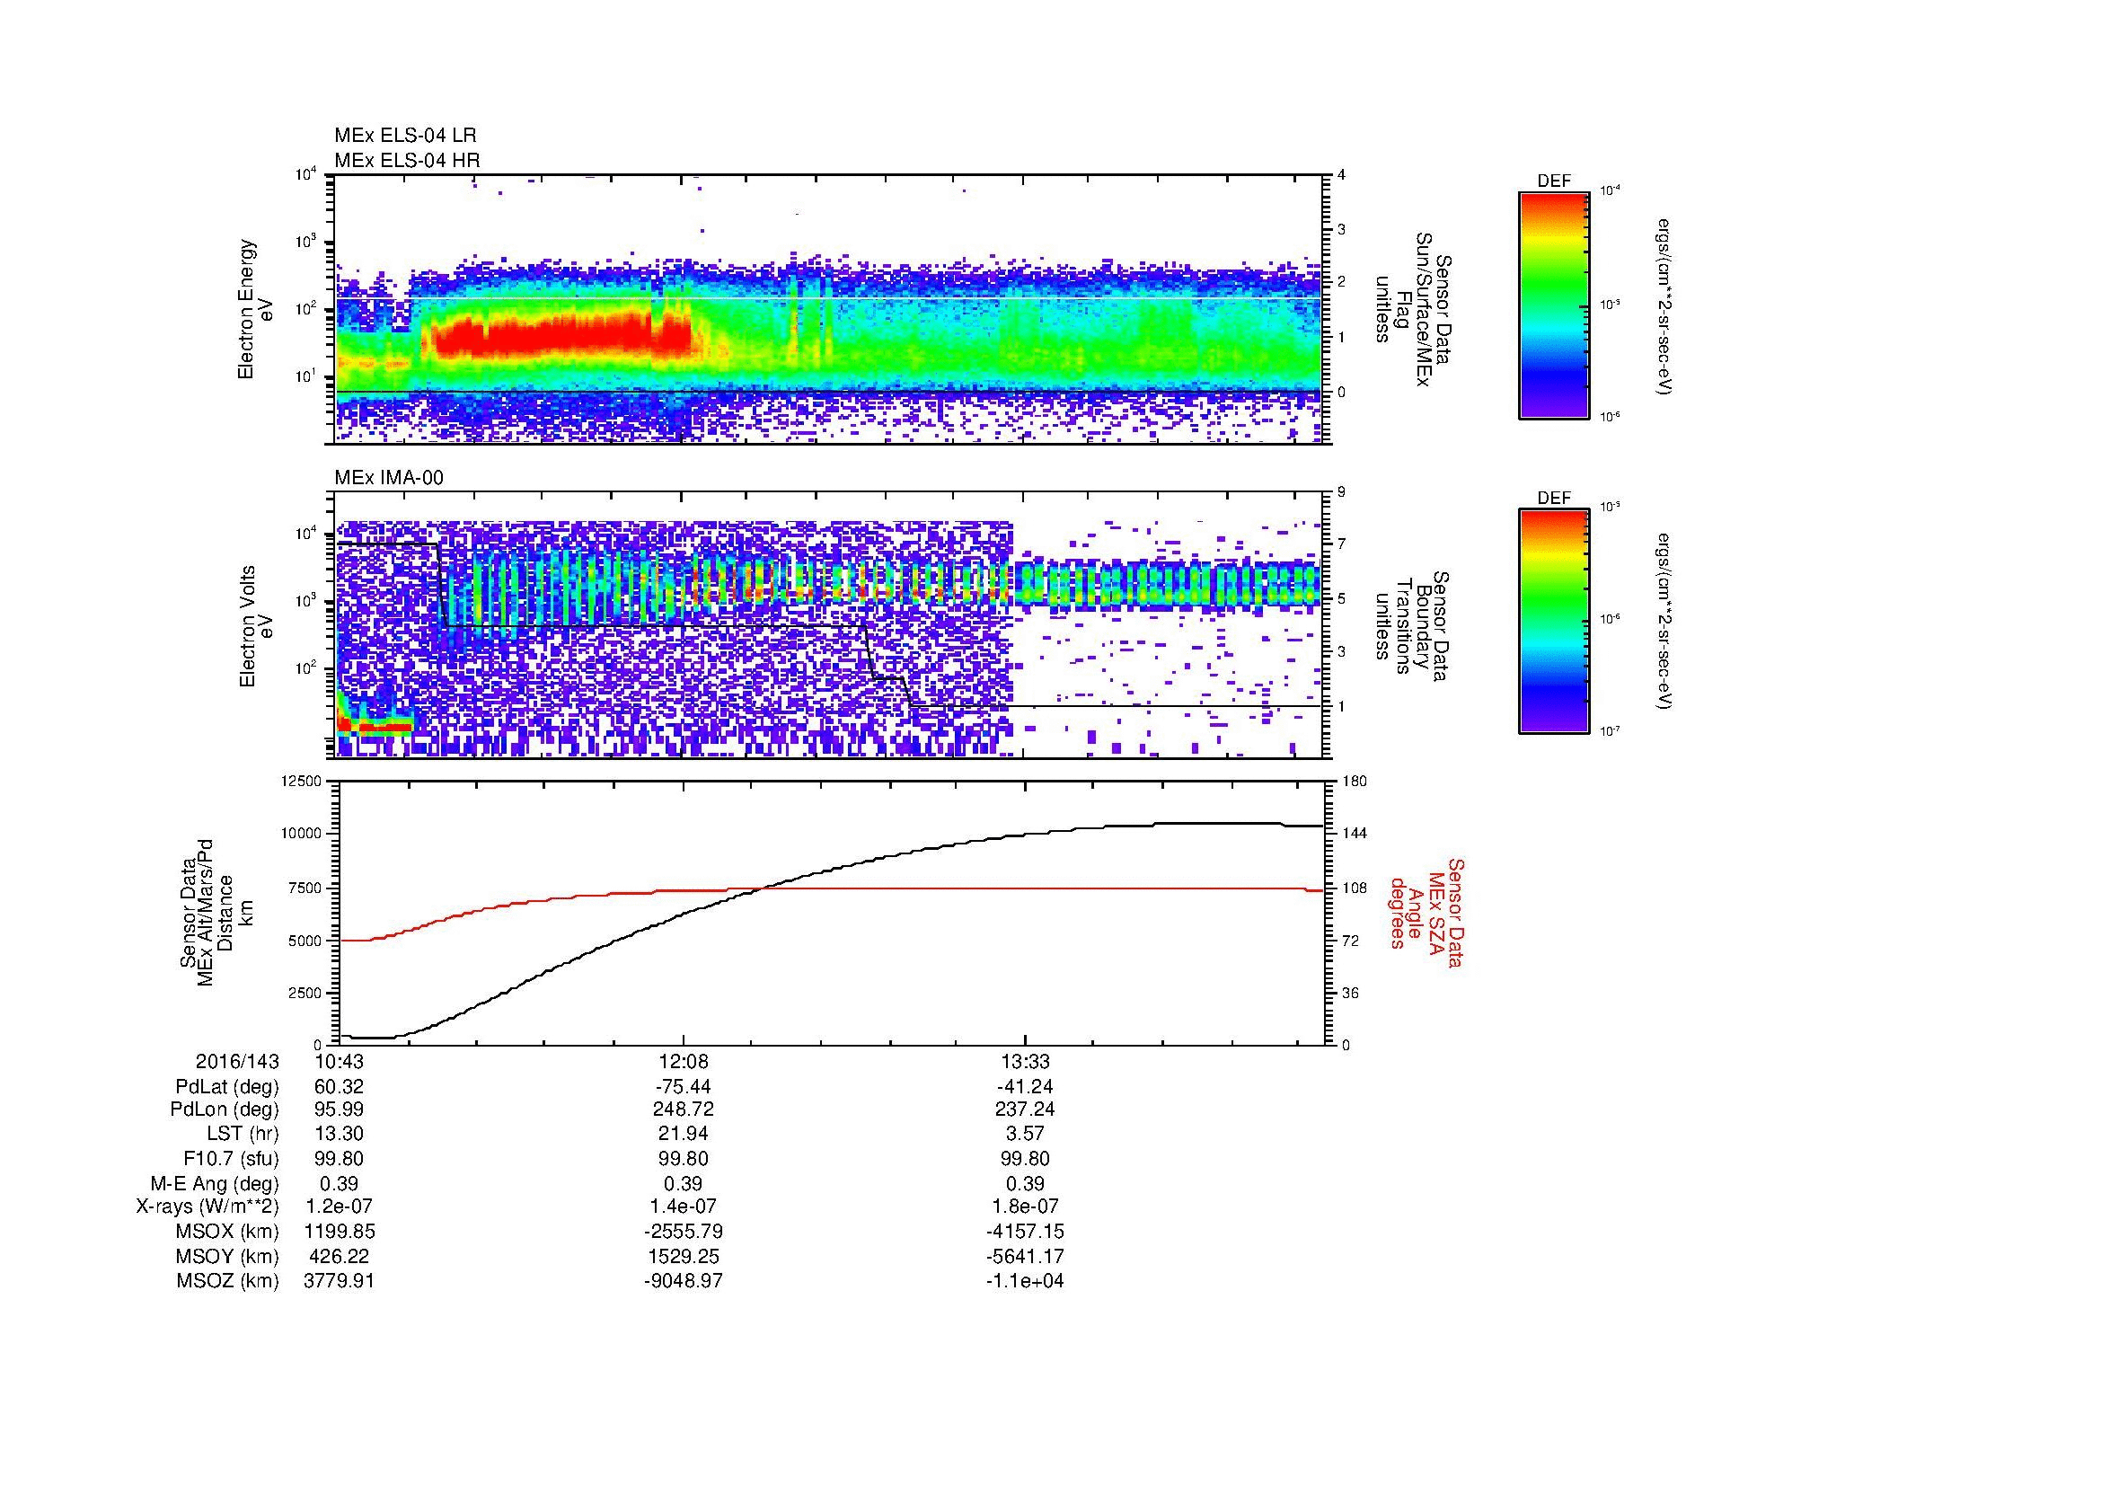Click the PdLon value '237.24'
Screen dimensions: 2101x1485
pyautogui.click(x=1025, y=1109)
